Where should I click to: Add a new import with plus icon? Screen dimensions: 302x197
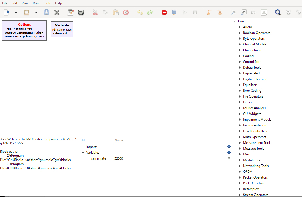[229, 147]
